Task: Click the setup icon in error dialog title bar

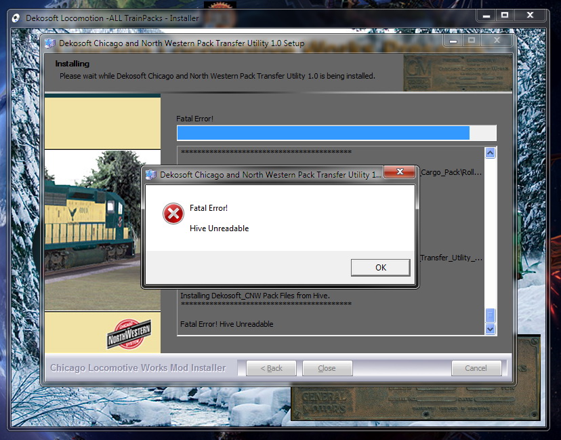Action: coord(151,175)
